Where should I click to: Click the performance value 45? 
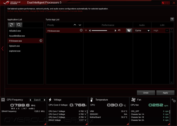click(119, 30)
